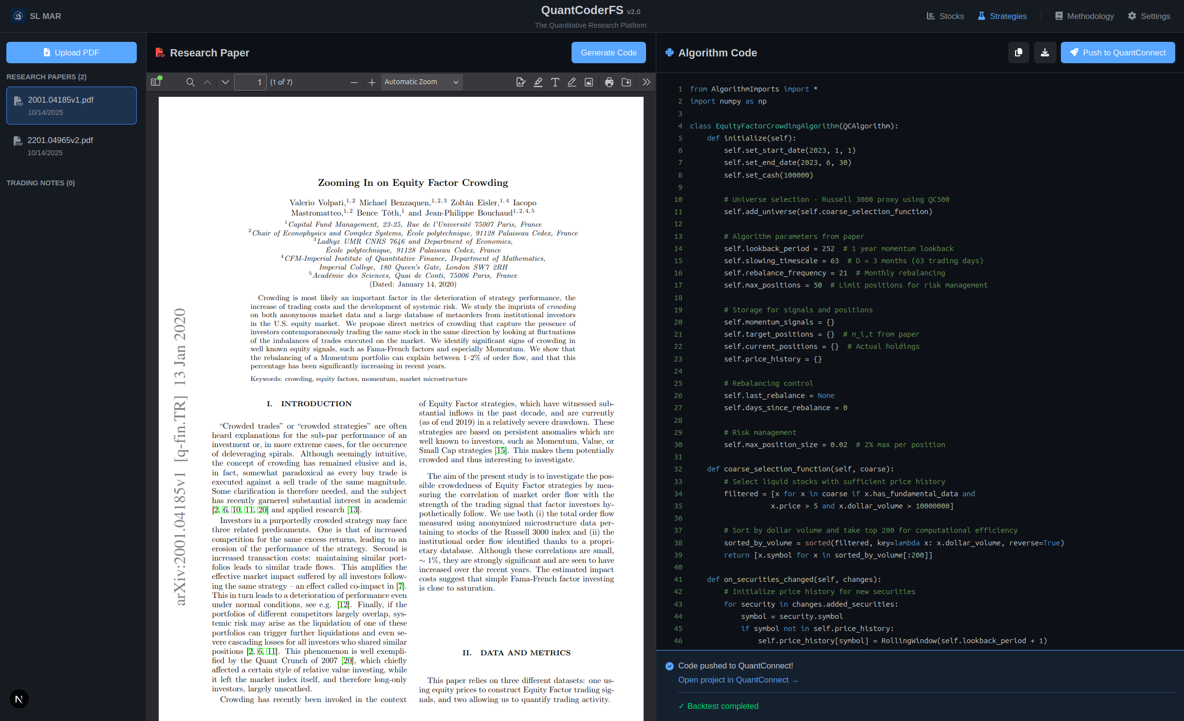
Task: Open the Automatic Zoom dropdown
Action: 421,82
